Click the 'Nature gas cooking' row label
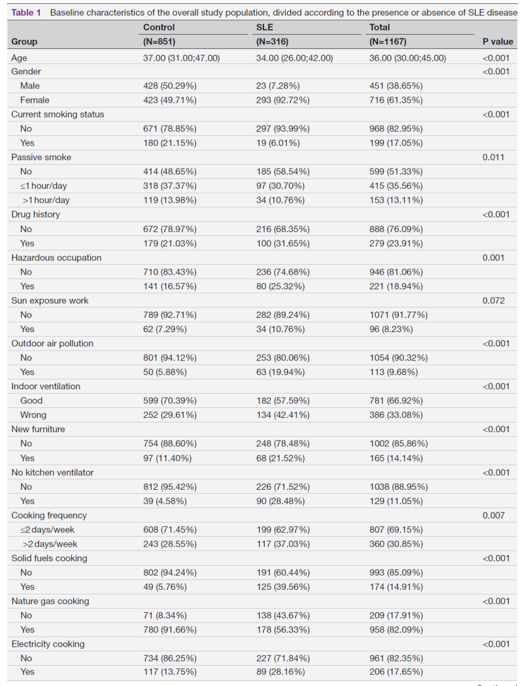Viewport: 523px width, 686px height. tap(50, 601)
